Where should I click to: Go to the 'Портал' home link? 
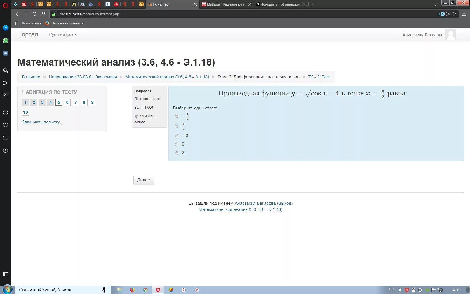click(28, 34)
